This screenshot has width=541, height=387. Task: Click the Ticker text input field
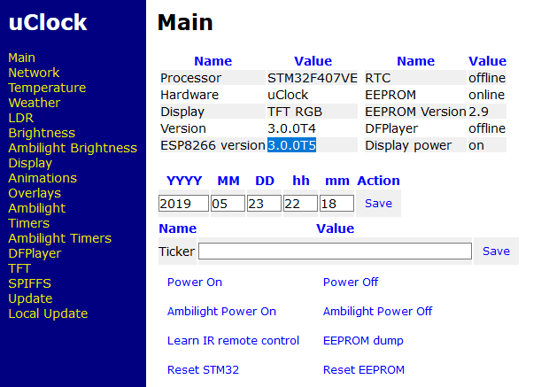pyautogui.click(x=335, y=251)
